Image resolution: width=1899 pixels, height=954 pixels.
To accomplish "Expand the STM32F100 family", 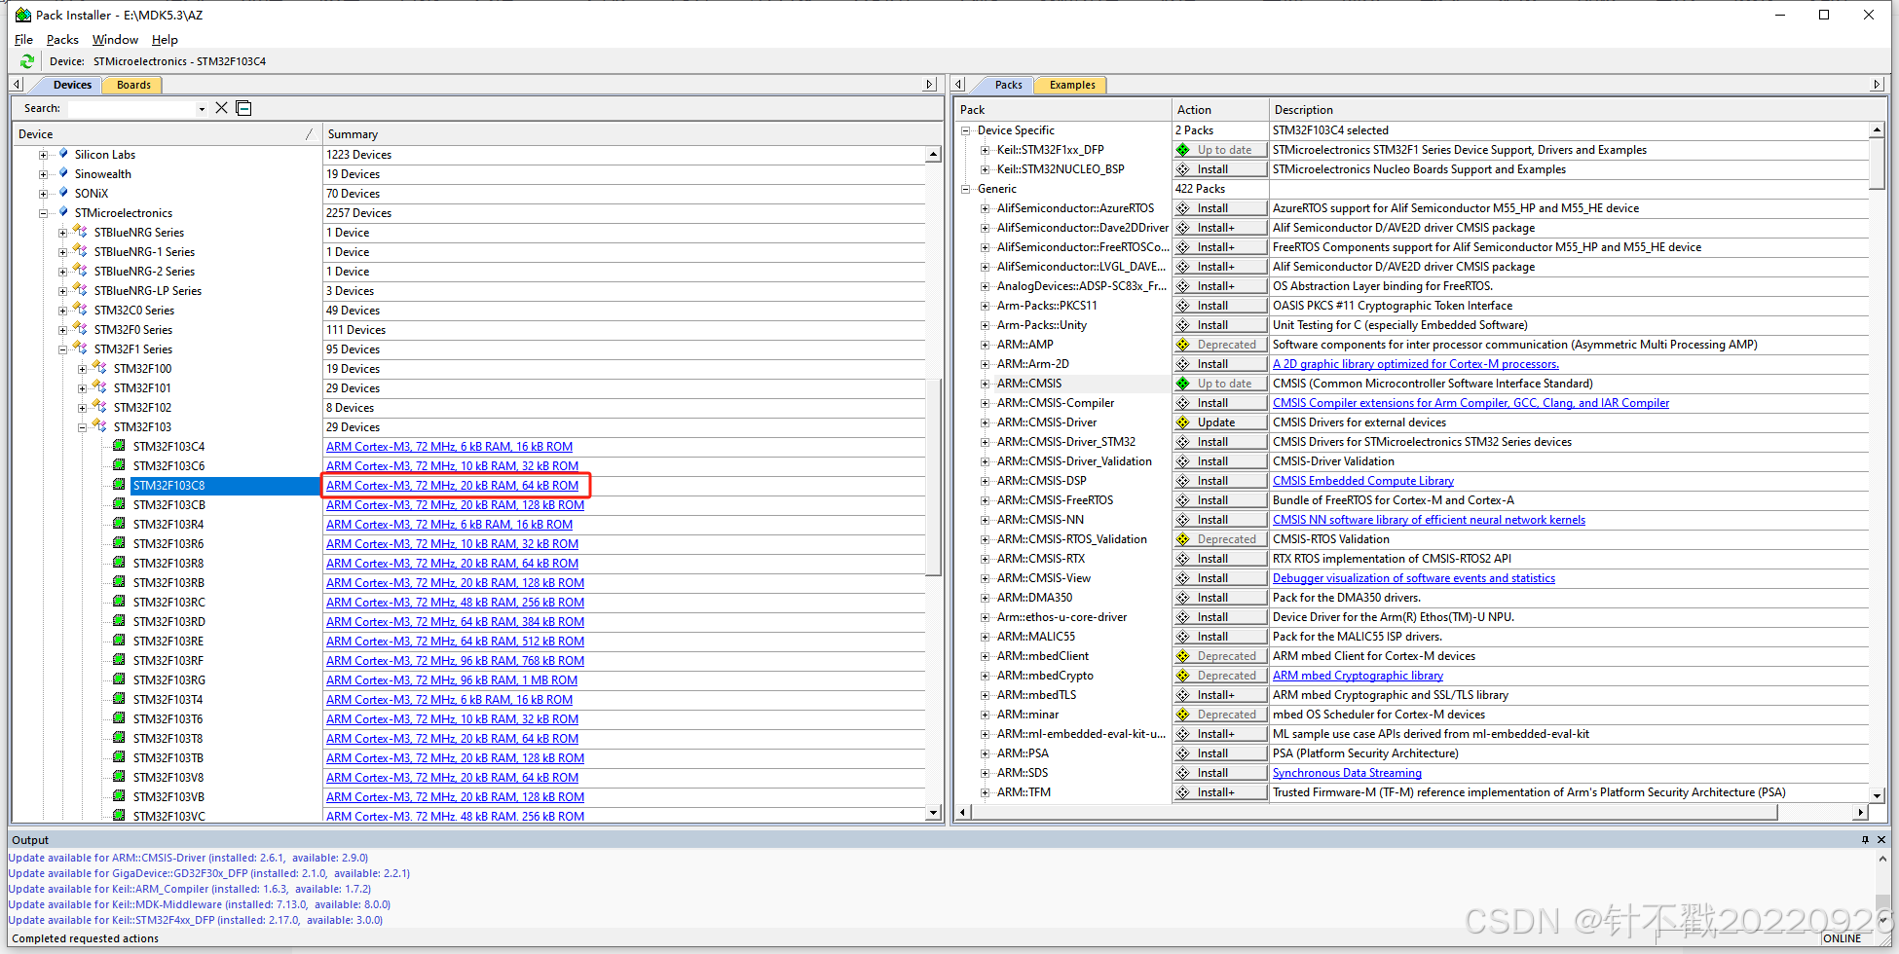I will 82,369.
